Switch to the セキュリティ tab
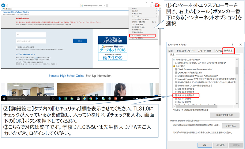Viewport: 245px width, 149px height. (x=181, y=51)
